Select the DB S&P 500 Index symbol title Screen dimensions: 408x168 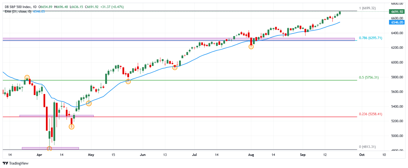17,7
